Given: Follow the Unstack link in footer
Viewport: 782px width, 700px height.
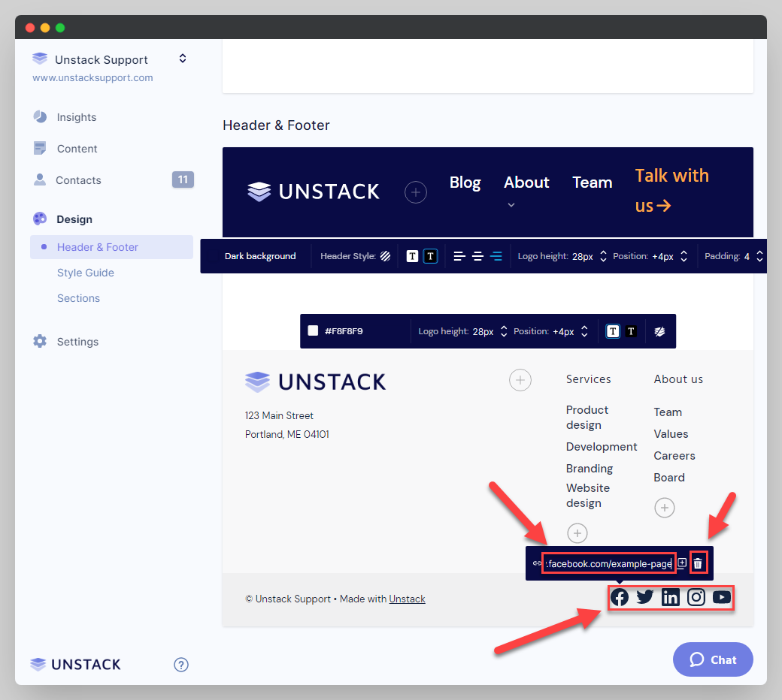Looking at the screenshot, I should pyautogui.click(x=407, y=599).
